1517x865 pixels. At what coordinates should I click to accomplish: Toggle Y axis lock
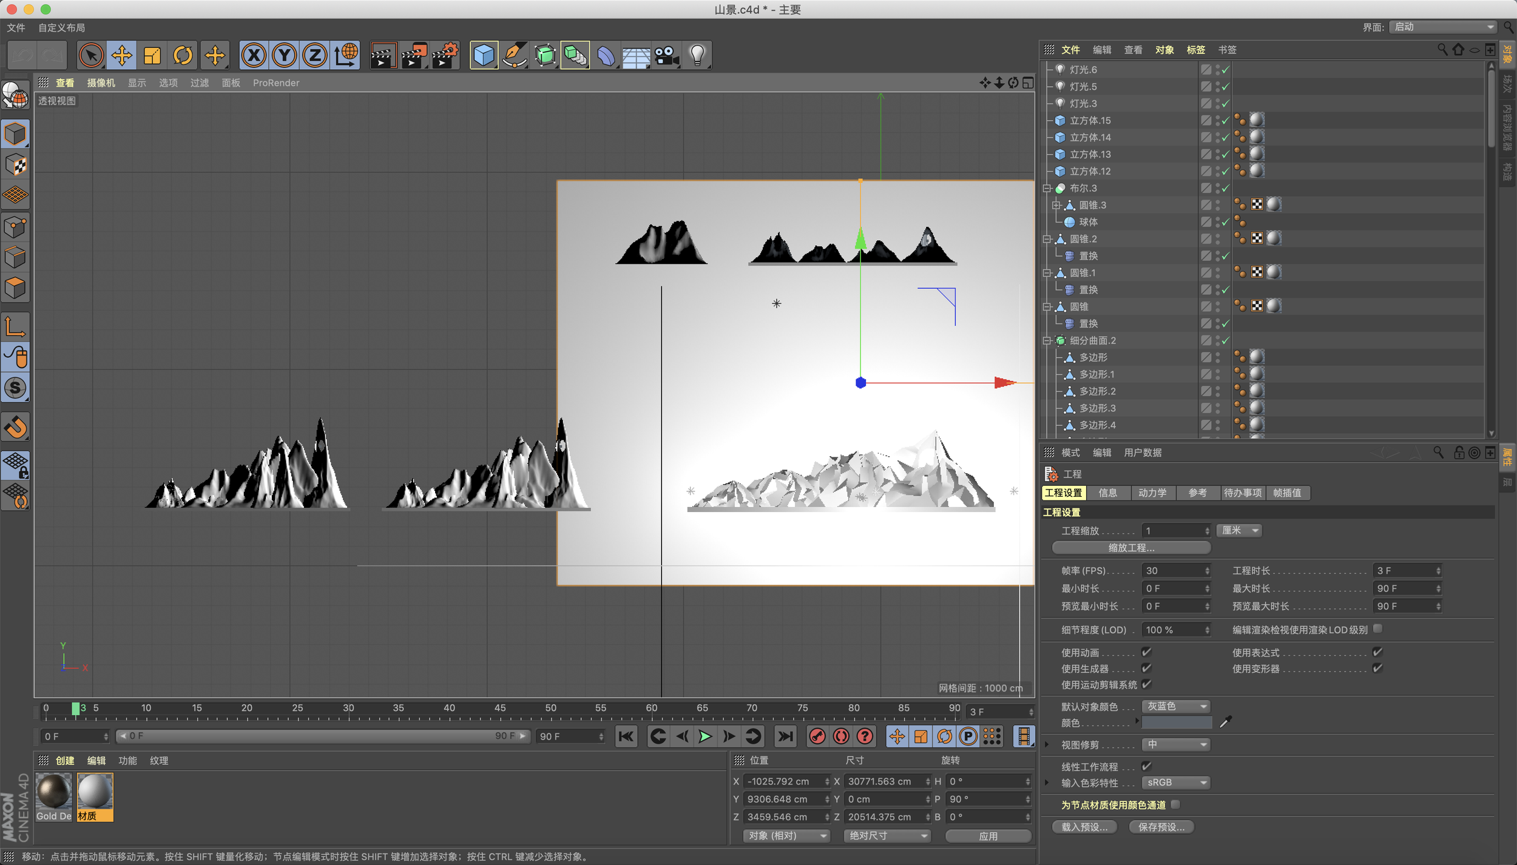[x=284, y=56]
